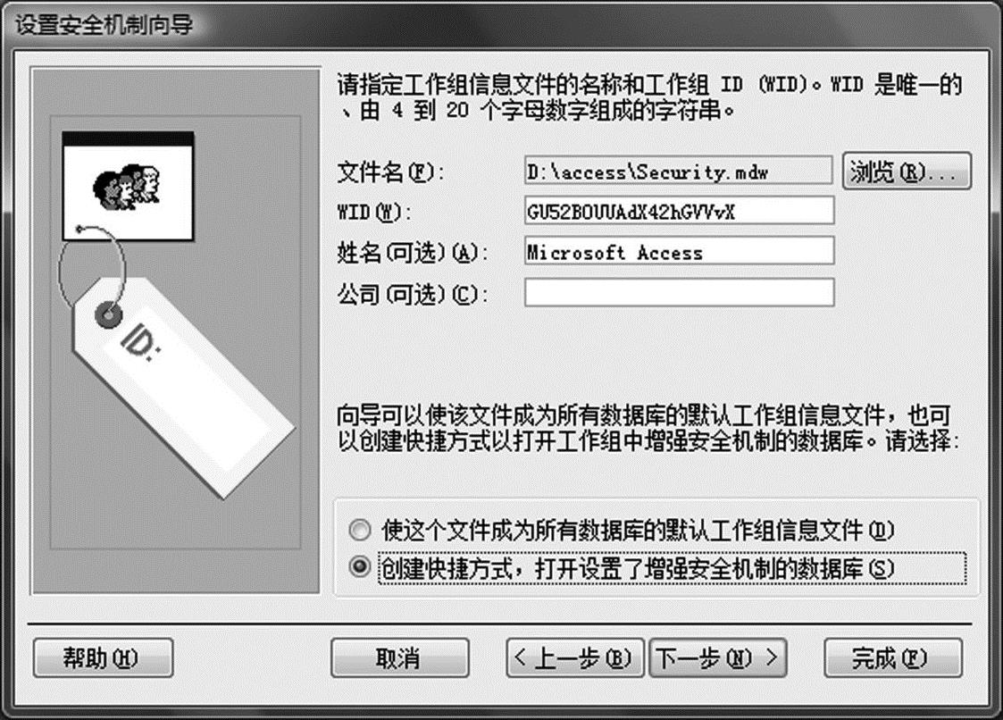Click the 公司(可选)(C) label
1003x720 pixels.
(x=412, y=295)
